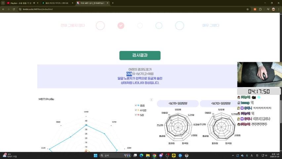Open a new browser tab
The image size is (282, 159).
point(113,3)
